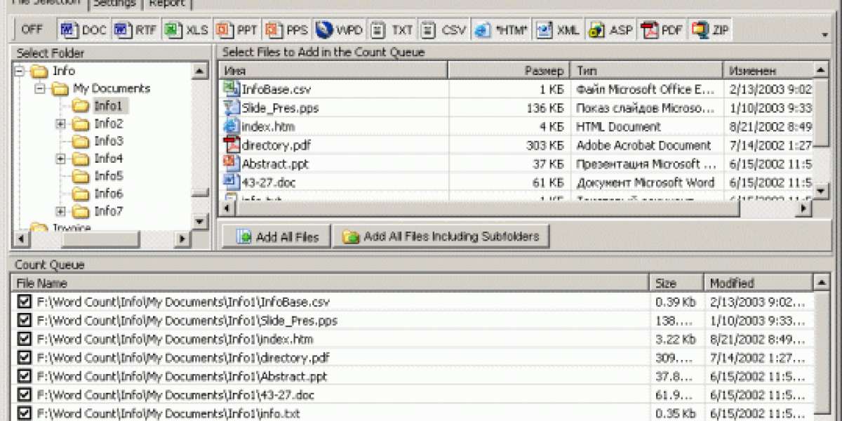Open Abstract.ppt in the file list
This screenshot has height=421, width=842.
tap(274, 164)
